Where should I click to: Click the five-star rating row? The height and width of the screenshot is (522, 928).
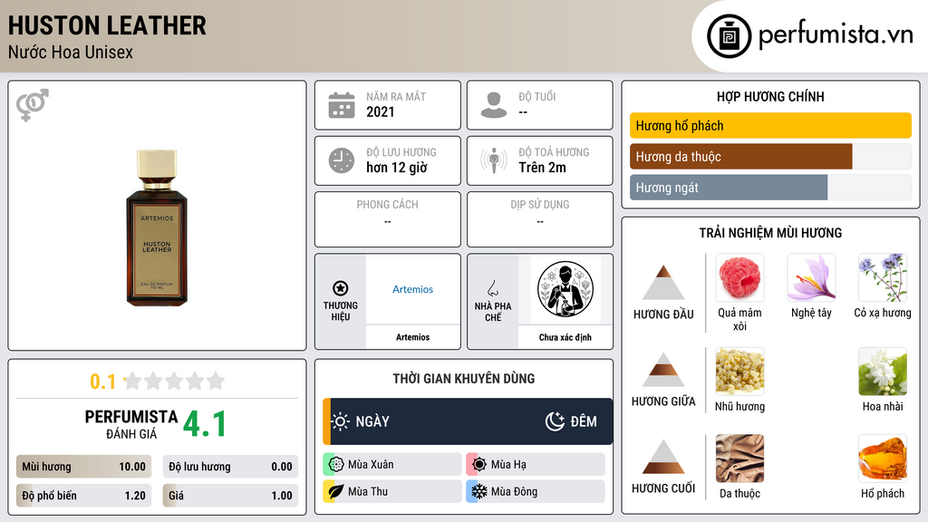pos(174,382)
